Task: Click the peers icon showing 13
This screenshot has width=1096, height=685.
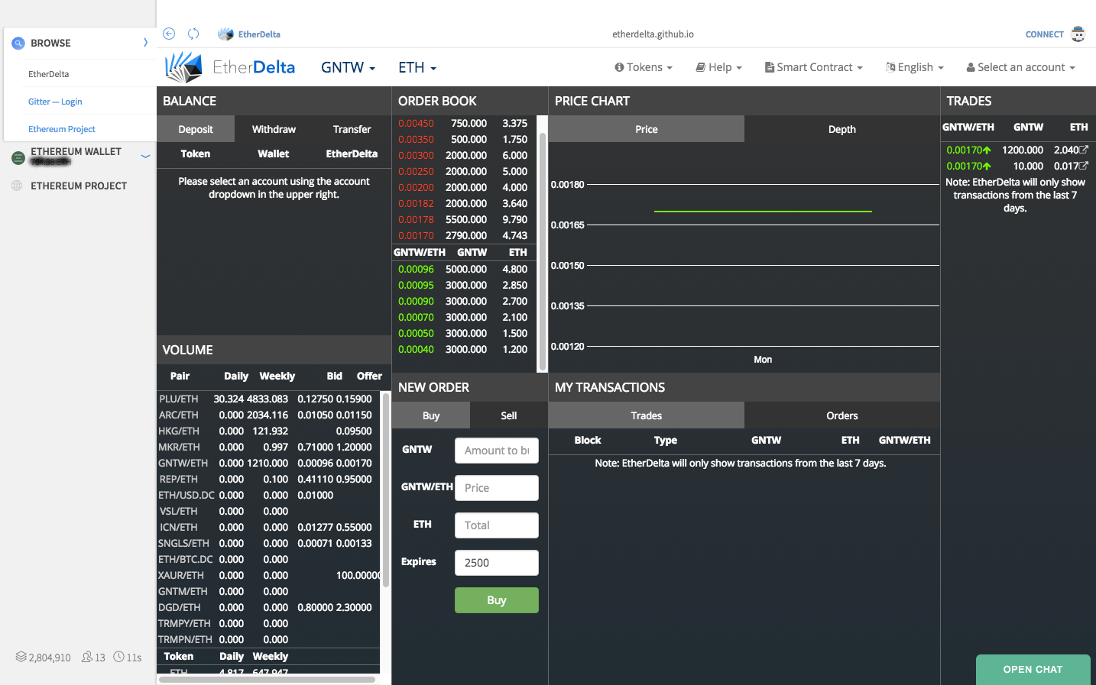Action: click(x=87, y=657)
